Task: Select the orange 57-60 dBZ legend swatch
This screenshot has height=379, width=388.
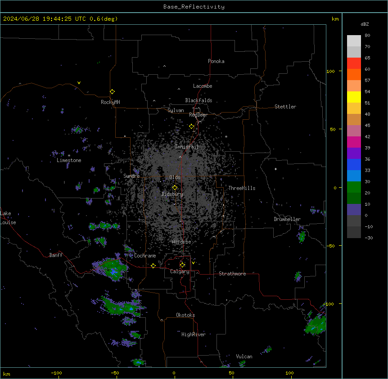Action: [354, 74]
